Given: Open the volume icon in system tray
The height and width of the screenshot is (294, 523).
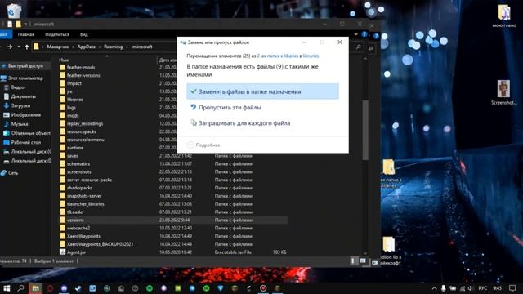Looking at the screenshot, I should [471, 288].
